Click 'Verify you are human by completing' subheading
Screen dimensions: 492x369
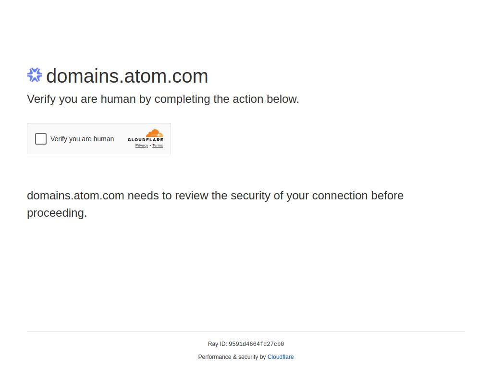pos(119,99)
